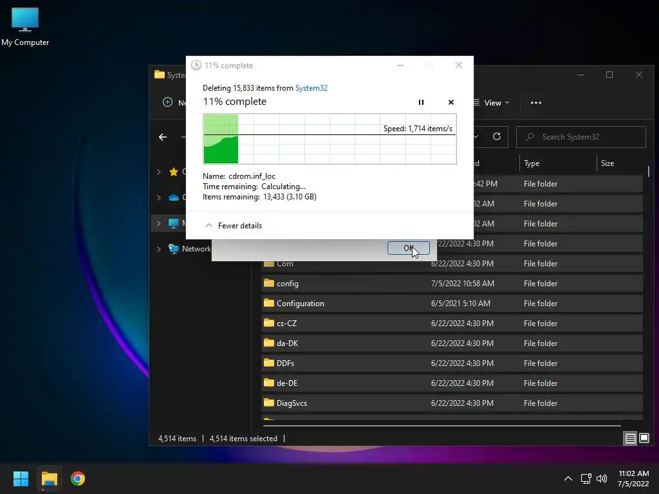The width and height of the screenshot is (659, 494).
Task: Select Network in the navigation pane
Action: pos(196,249)
